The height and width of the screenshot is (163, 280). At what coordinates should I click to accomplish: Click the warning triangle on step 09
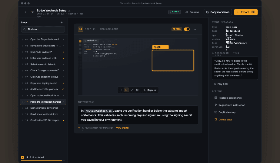tap(63, 89)
